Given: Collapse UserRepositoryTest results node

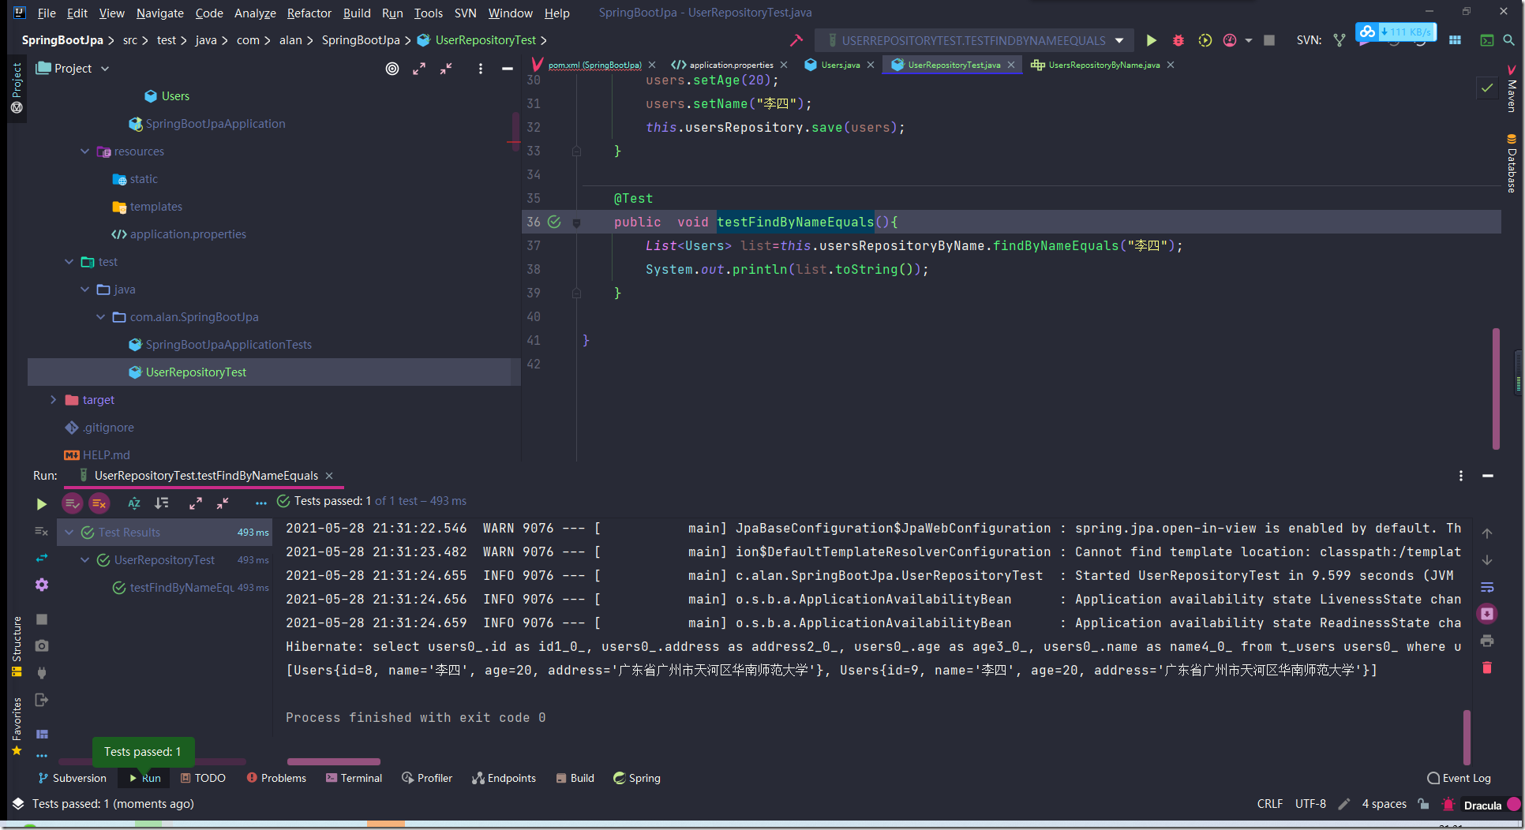Looking at the screenshot, I should click(x=84, y=559).
